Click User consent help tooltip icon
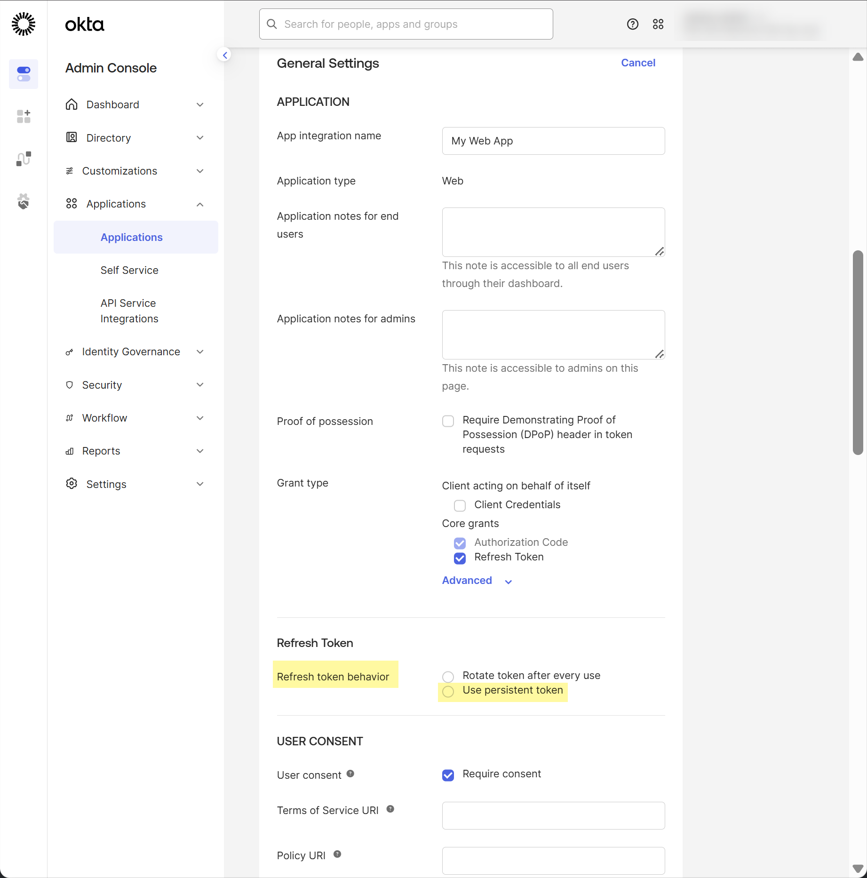 tap(350, 774)
